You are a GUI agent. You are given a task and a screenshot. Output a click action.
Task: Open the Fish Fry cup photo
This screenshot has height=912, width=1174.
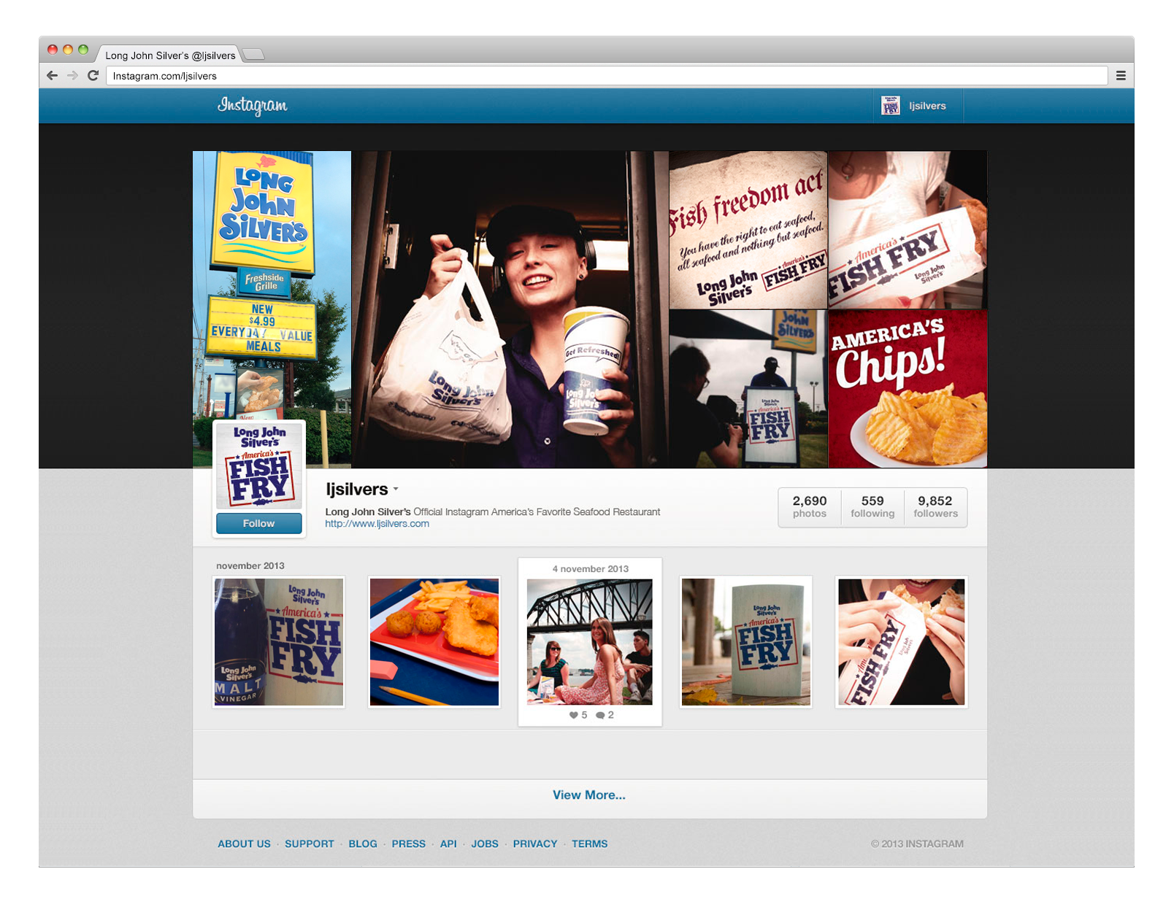tap(746, 642)
